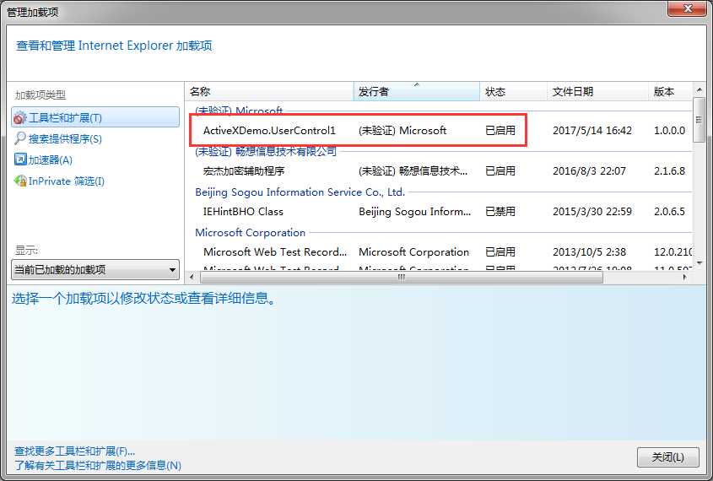Sort list by 名称 column header

269,91
